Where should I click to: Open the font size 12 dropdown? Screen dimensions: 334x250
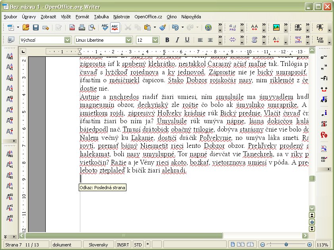point(155,40)
